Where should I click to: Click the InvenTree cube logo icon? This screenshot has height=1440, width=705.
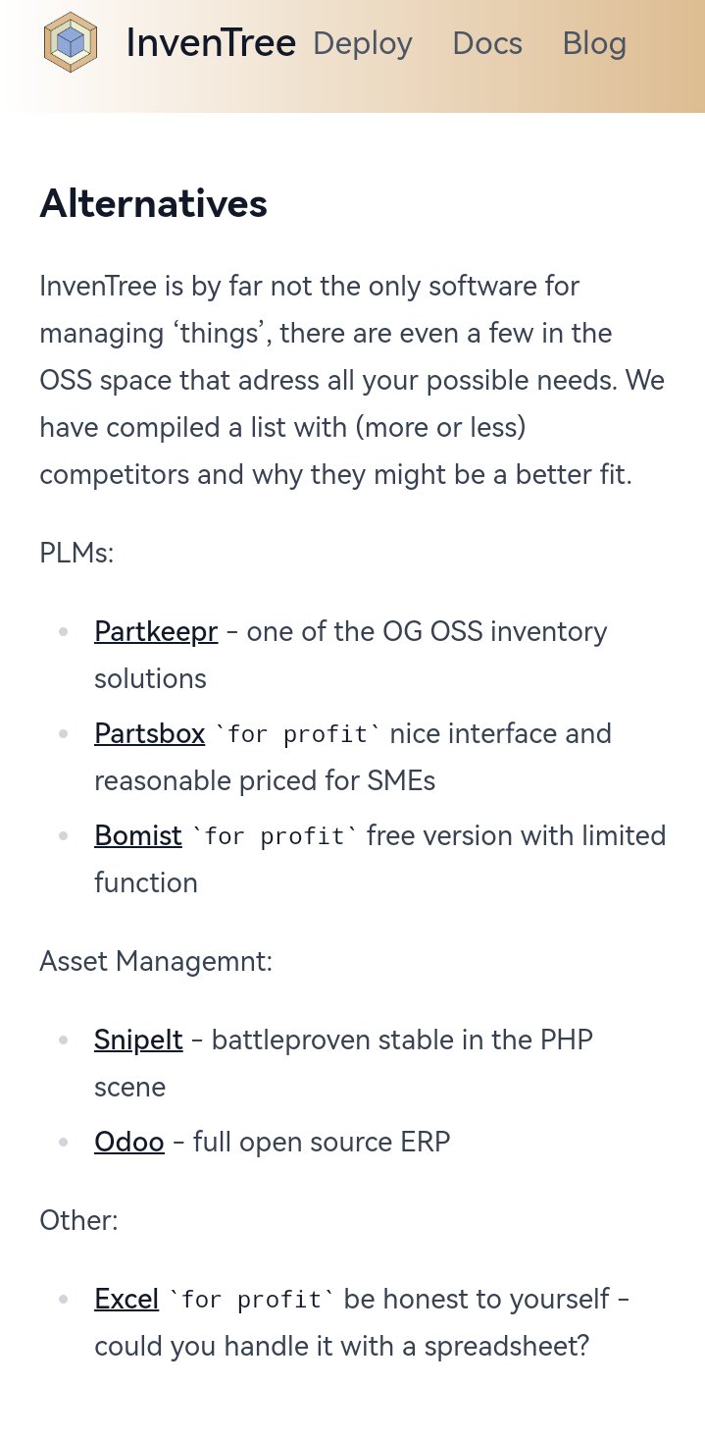tap(71, 42)
